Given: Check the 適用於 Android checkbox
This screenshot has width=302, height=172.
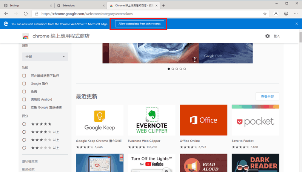Looking at the screenshot, I should pyautogui.click(x=24, y=100).
